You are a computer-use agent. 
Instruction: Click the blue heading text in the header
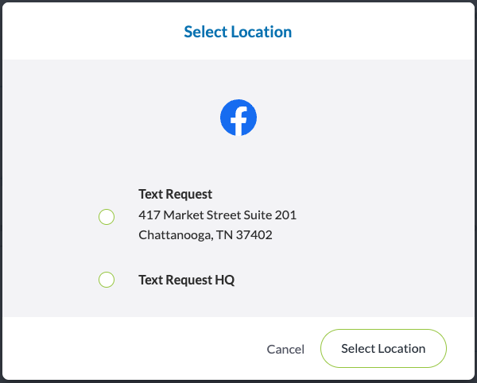click(238, 33)
